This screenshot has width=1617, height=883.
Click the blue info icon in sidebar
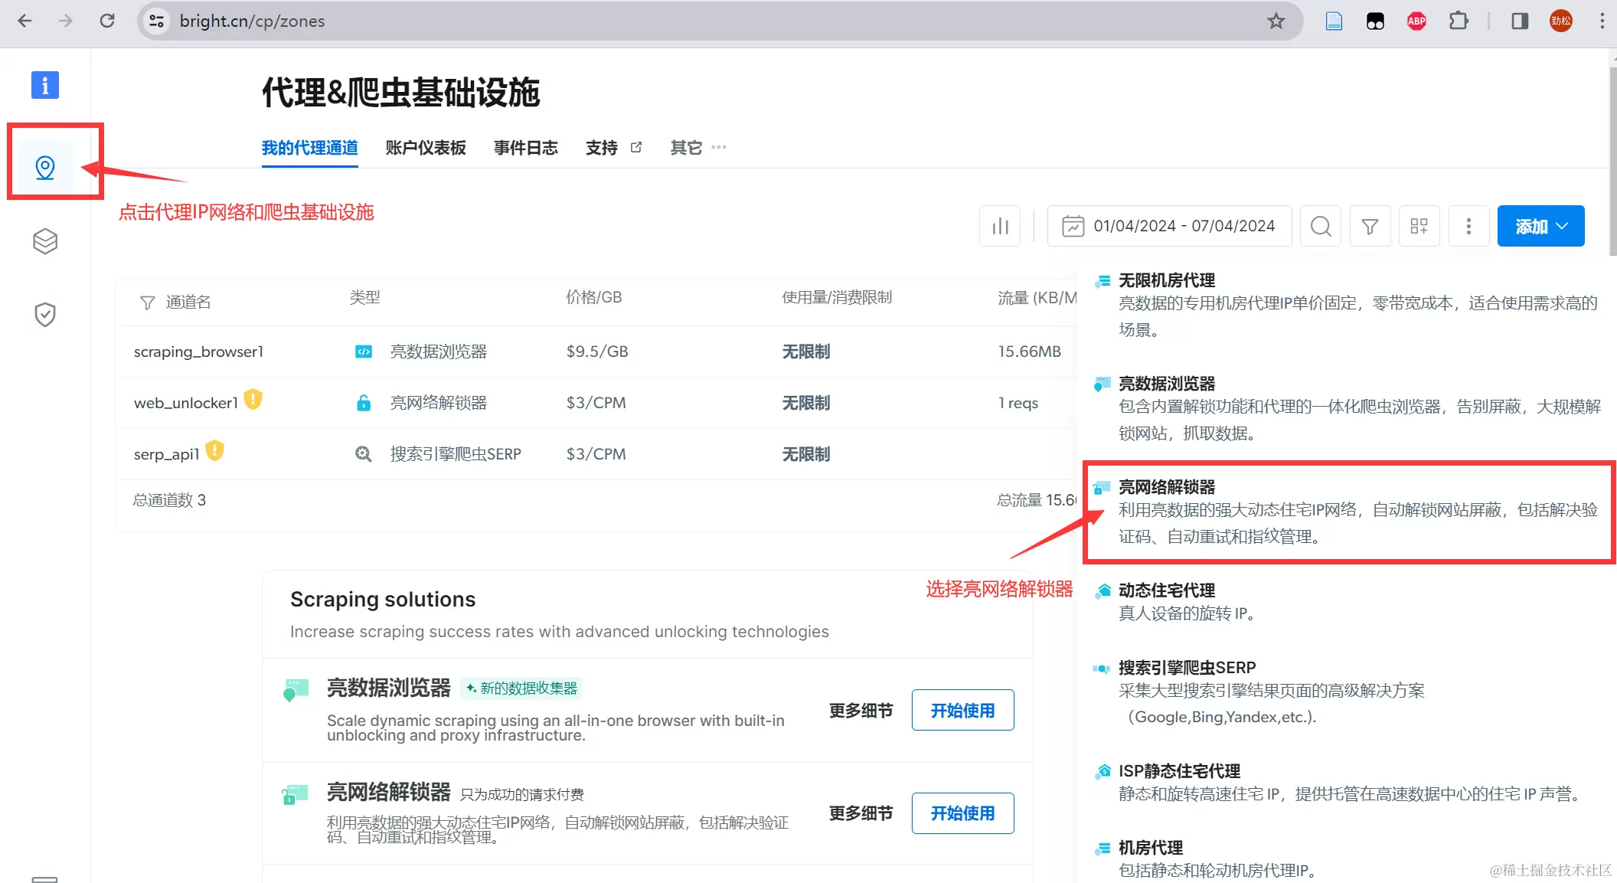coord(45,85)
